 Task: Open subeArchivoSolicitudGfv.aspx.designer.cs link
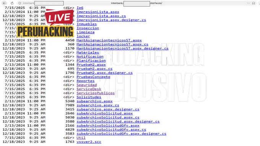pyautogui.click(x=121, y=133)
